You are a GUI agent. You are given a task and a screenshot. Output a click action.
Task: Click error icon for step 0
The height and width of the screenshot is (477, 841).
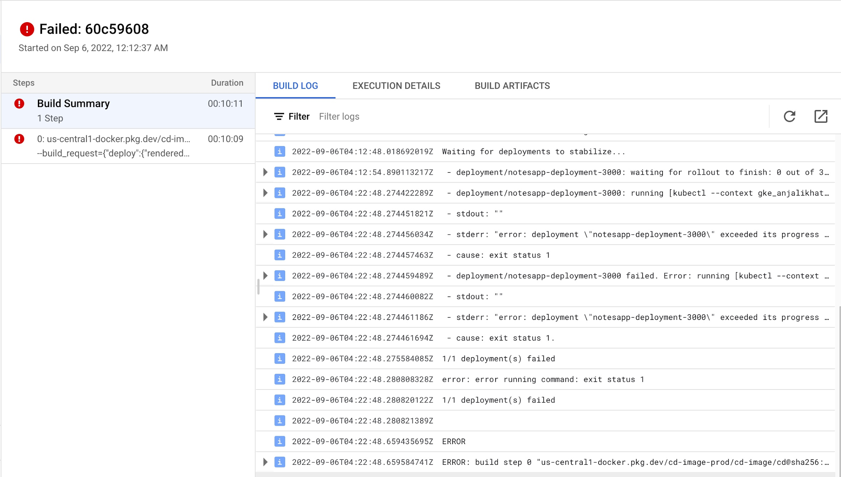[x=19, y=139]
